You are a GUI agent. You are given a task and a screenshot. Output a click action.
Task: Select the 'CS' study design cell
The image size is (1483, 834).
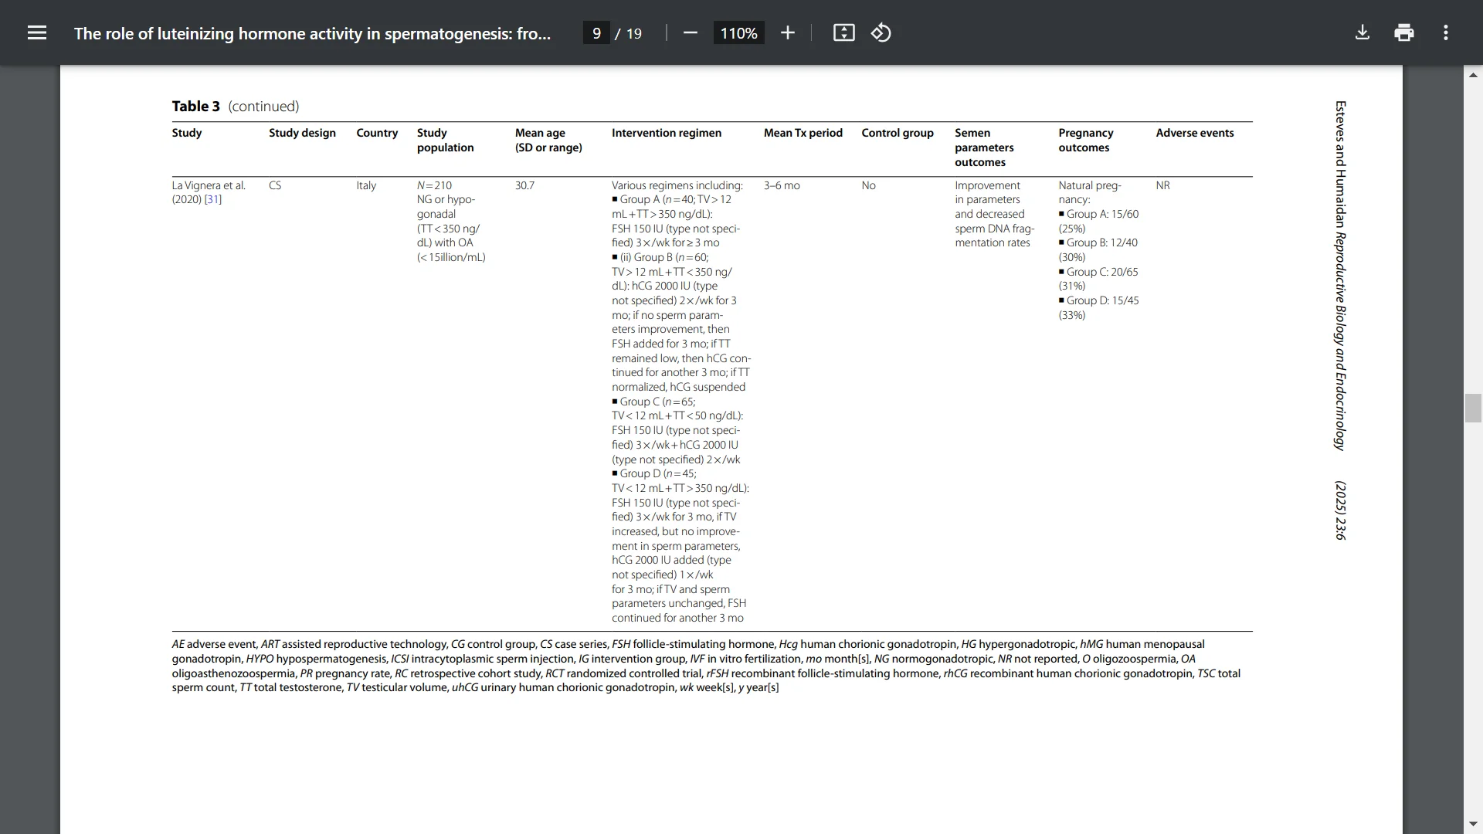275,185
